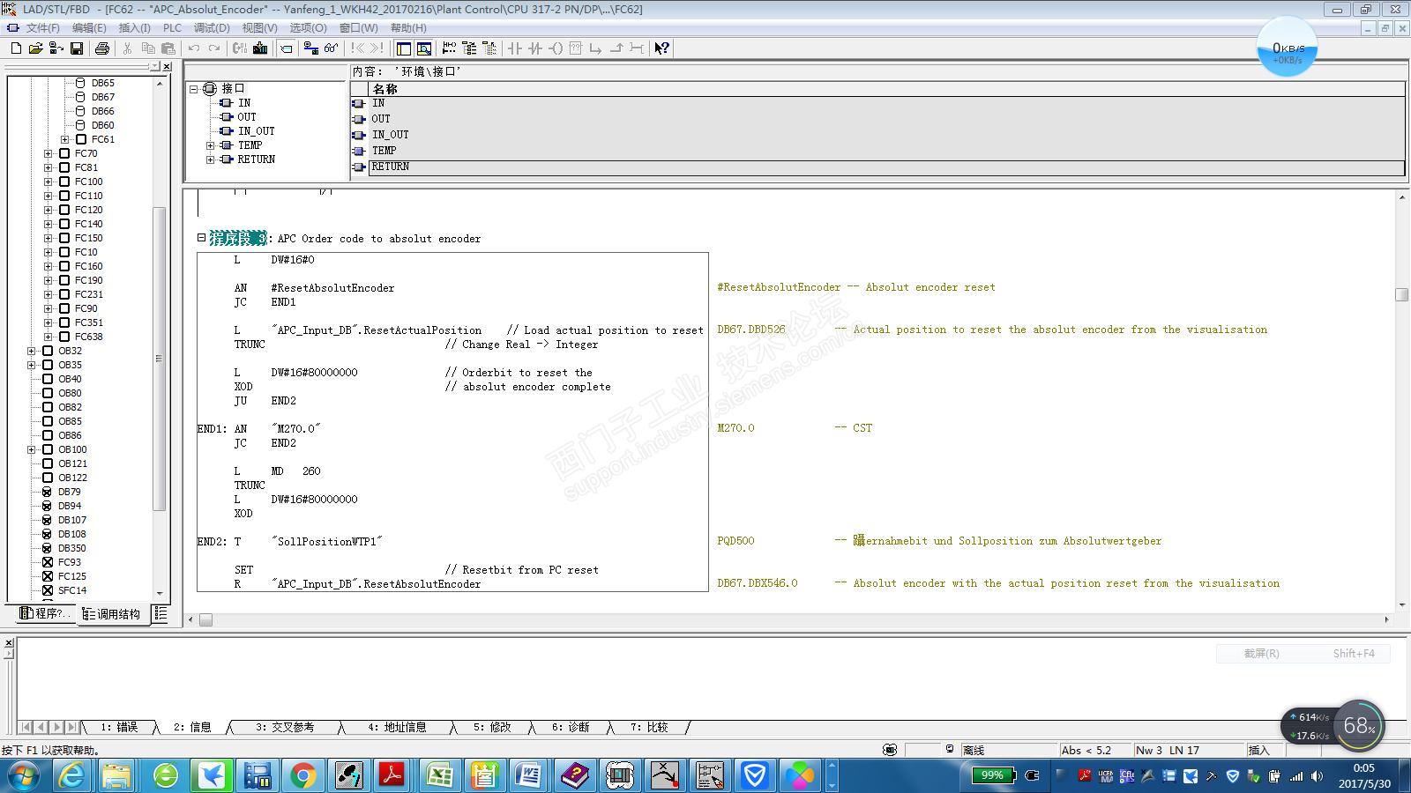Expand the OB100 tree node

[31, 449]
